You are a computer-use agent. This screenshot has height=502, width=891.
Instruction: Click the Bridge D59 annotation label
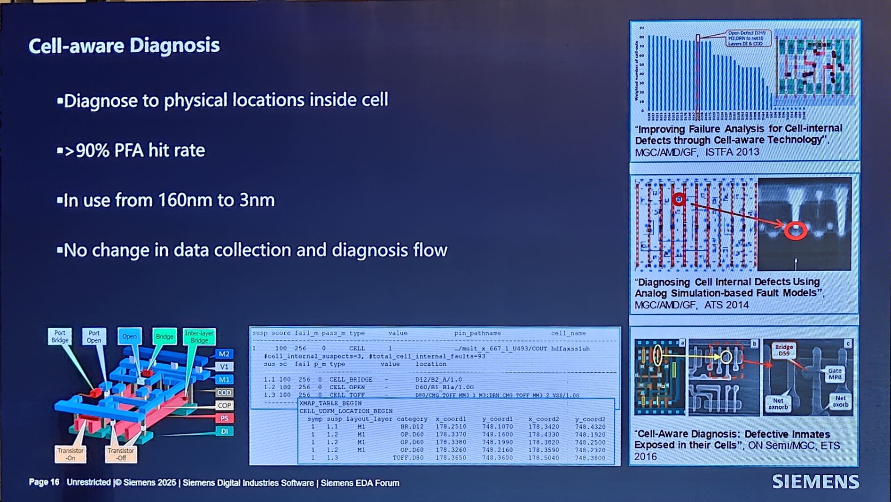(x=784, y=350)
